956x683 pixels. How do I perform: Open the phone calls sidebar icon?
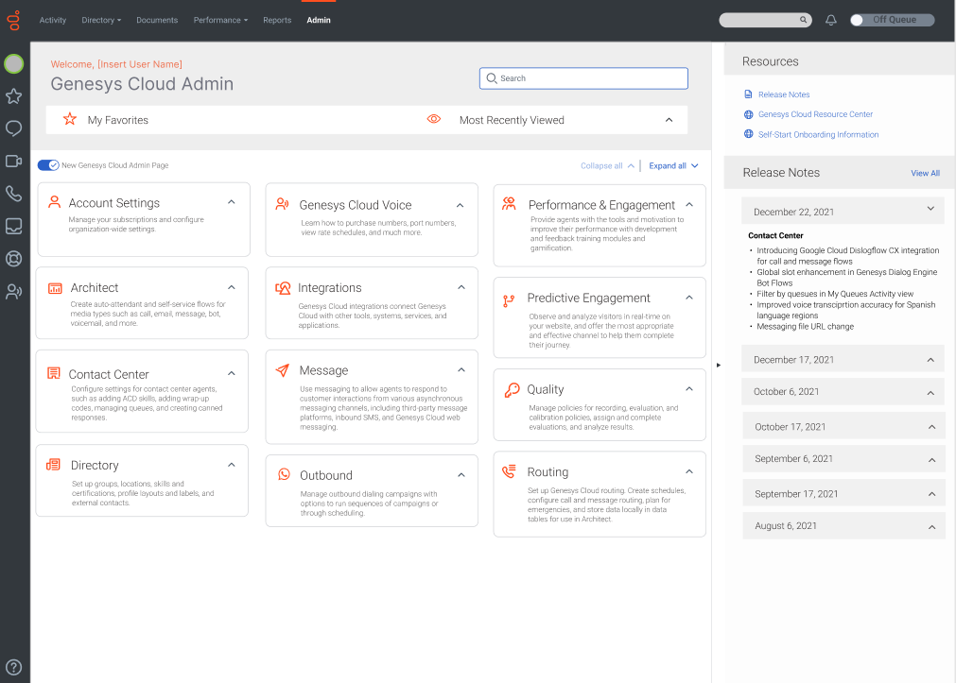tap(14, 194)
